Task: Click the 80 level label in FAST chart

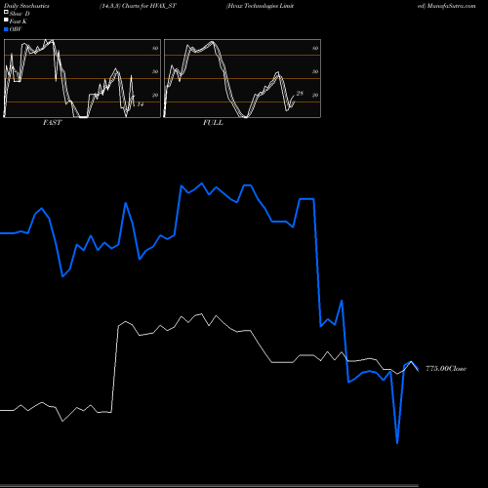Action: (155, 48)
